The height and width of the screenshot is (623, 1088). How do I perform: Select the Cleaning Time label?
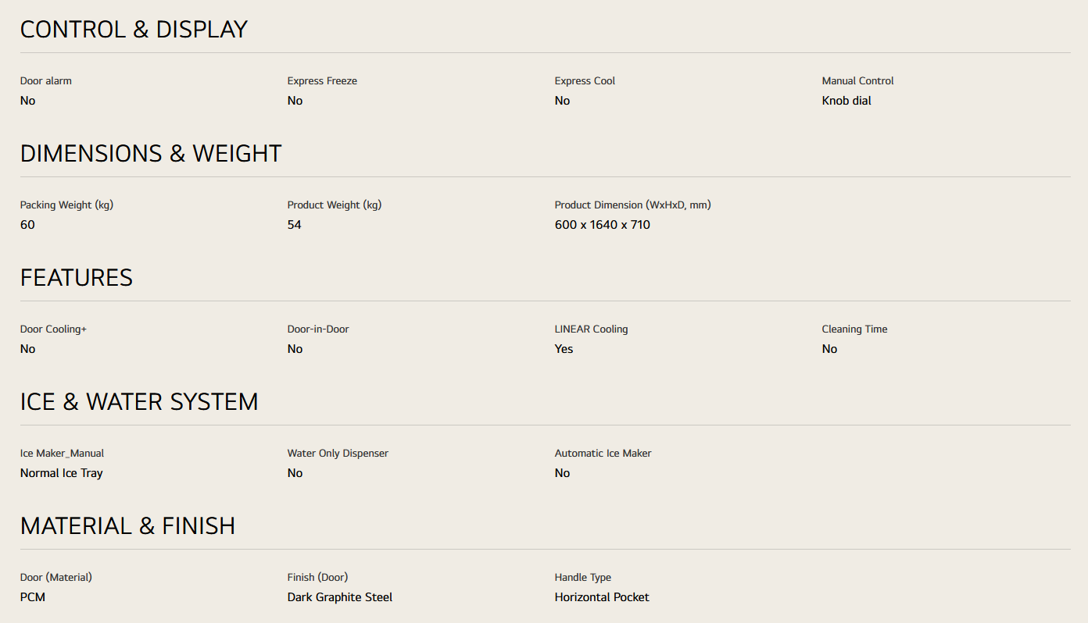click(854, 329)
